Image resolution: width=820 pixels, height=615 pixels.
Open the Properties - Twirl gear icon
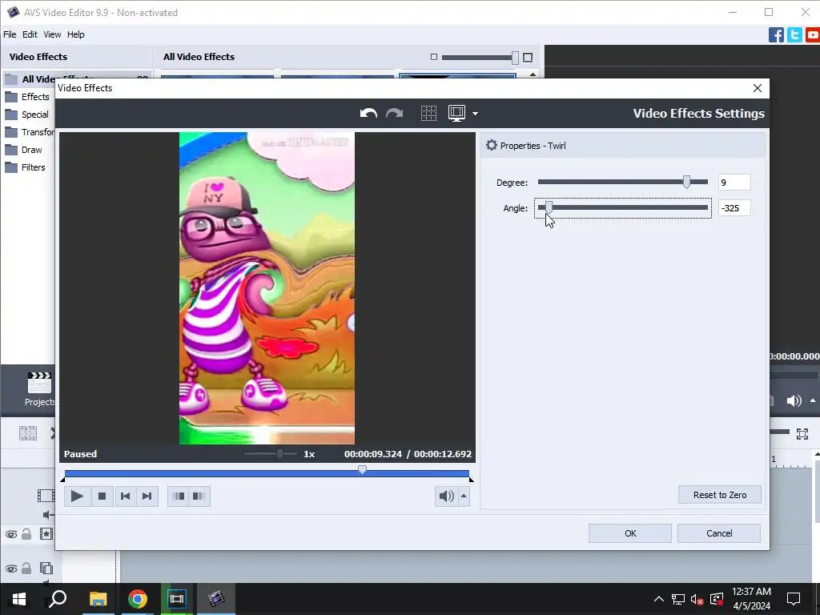492,146
